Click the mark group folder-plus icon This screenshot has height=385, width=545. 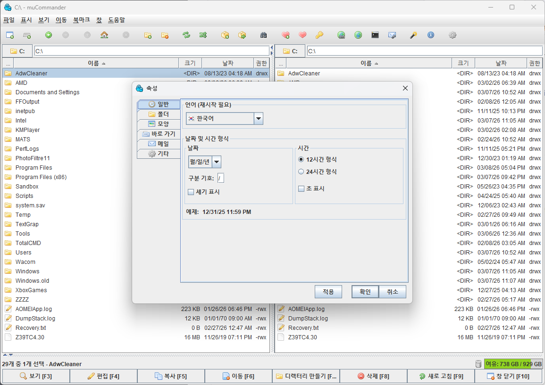coord(148,35)
